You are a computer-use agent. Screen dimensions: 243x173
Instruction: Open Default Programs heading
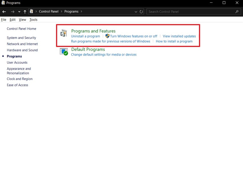88,49
